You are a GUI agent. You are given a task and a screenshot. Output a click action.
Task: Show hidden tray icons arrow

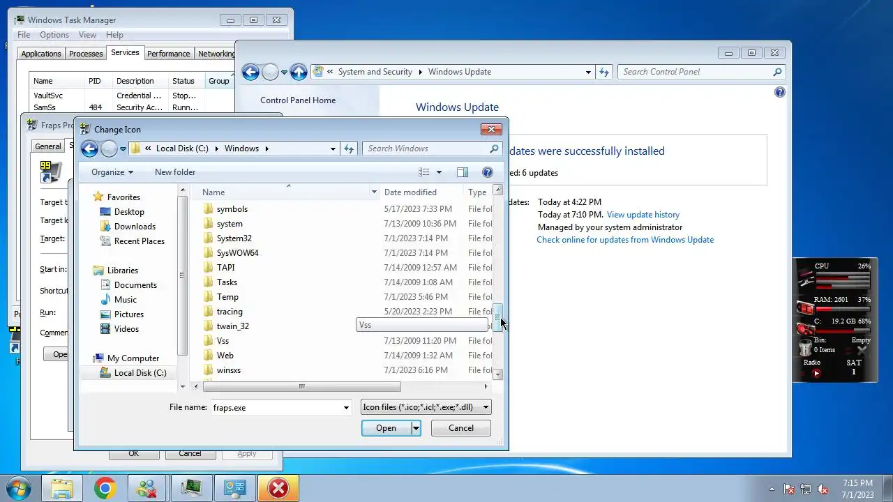point(772,489)
